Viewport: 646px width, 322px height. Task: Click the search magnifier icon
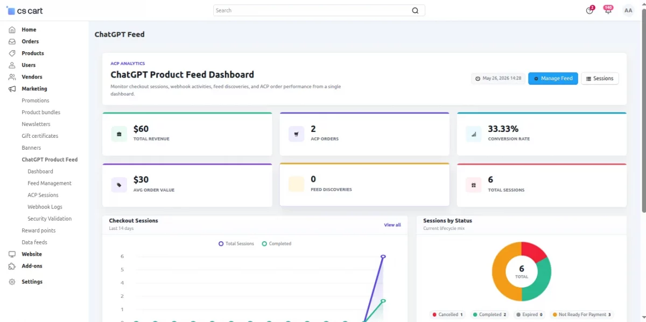click(x=415, y=10)
